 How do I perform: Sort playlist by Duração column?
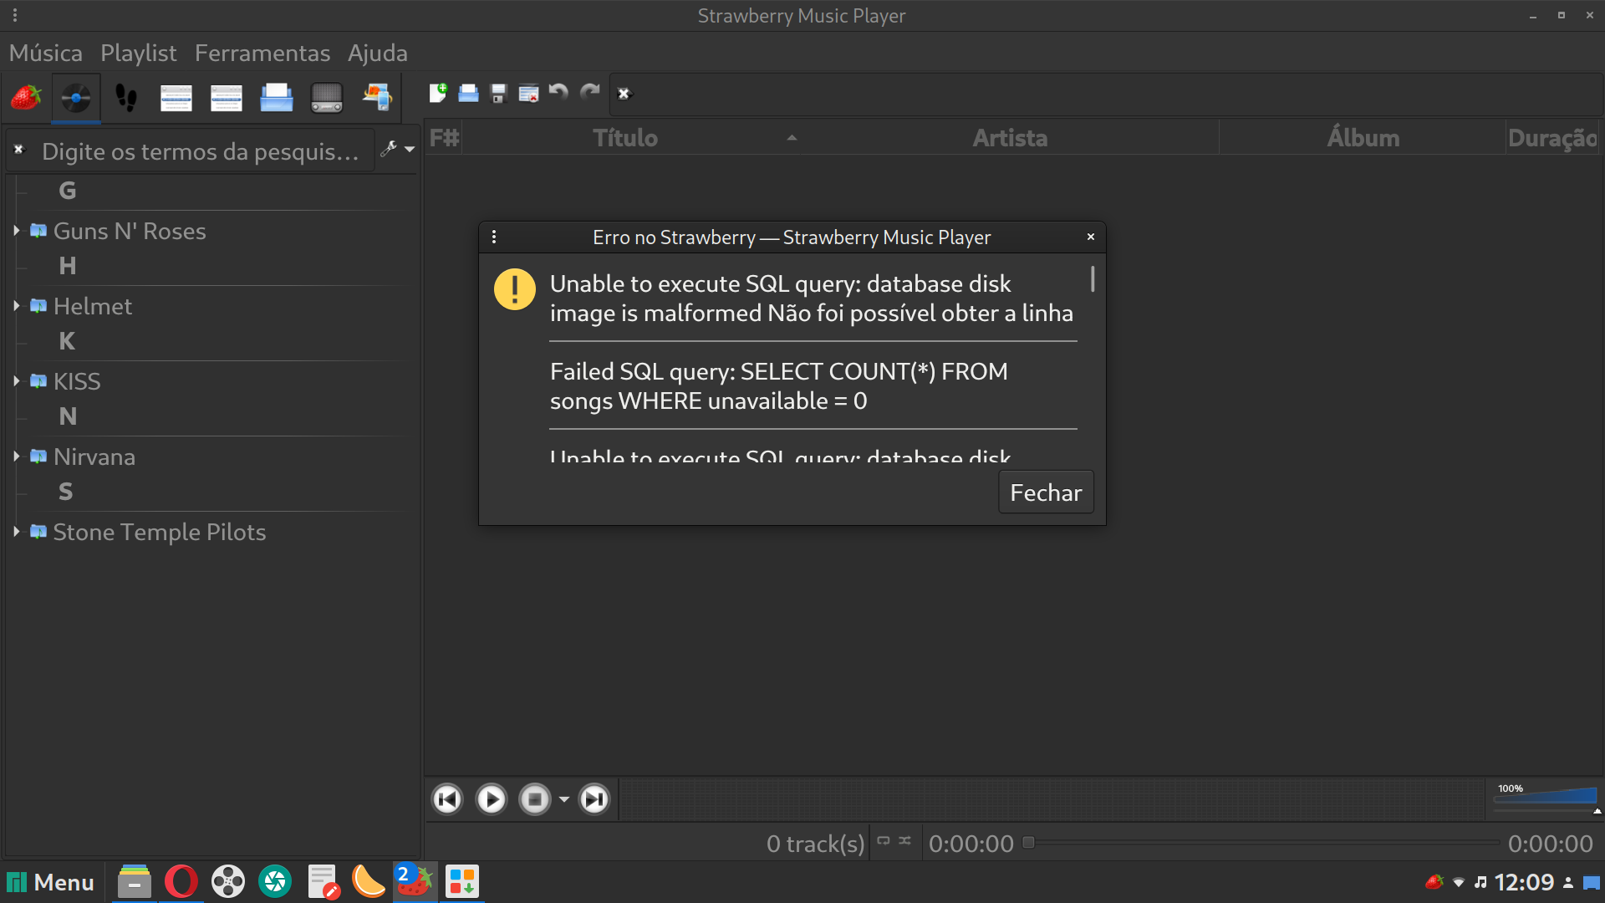click(x=1552, y=138)
